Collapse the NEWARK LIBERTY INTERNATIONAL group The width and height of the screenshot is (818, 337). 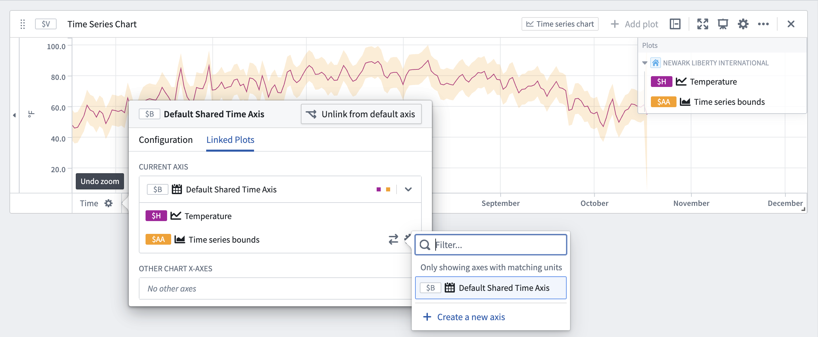coord(644,63)
